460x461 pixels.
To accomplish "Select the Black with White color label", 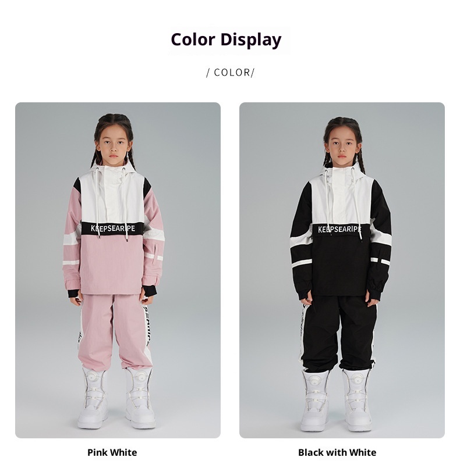I will [337, 452].
